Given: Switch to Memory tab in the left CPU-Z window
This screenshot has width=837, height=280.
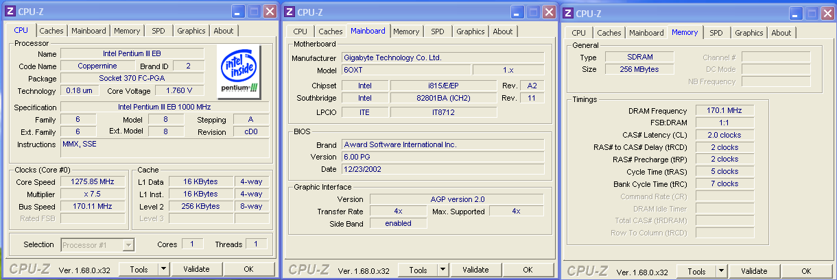Looking at the screenshot, I should 127,31.
